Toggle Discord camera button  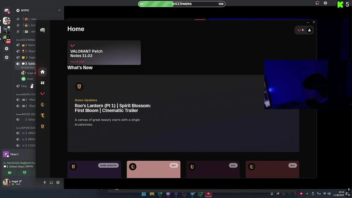10,173
